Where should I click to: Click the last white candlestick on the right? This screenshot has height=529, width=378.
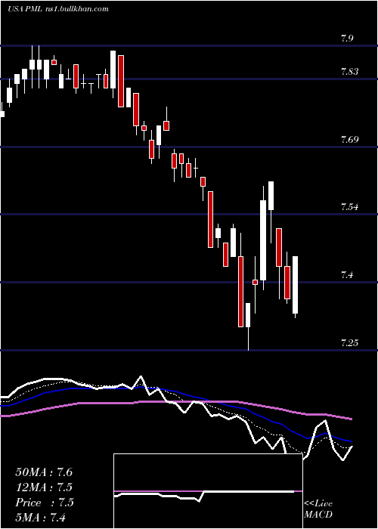click(x=296, y=285)
